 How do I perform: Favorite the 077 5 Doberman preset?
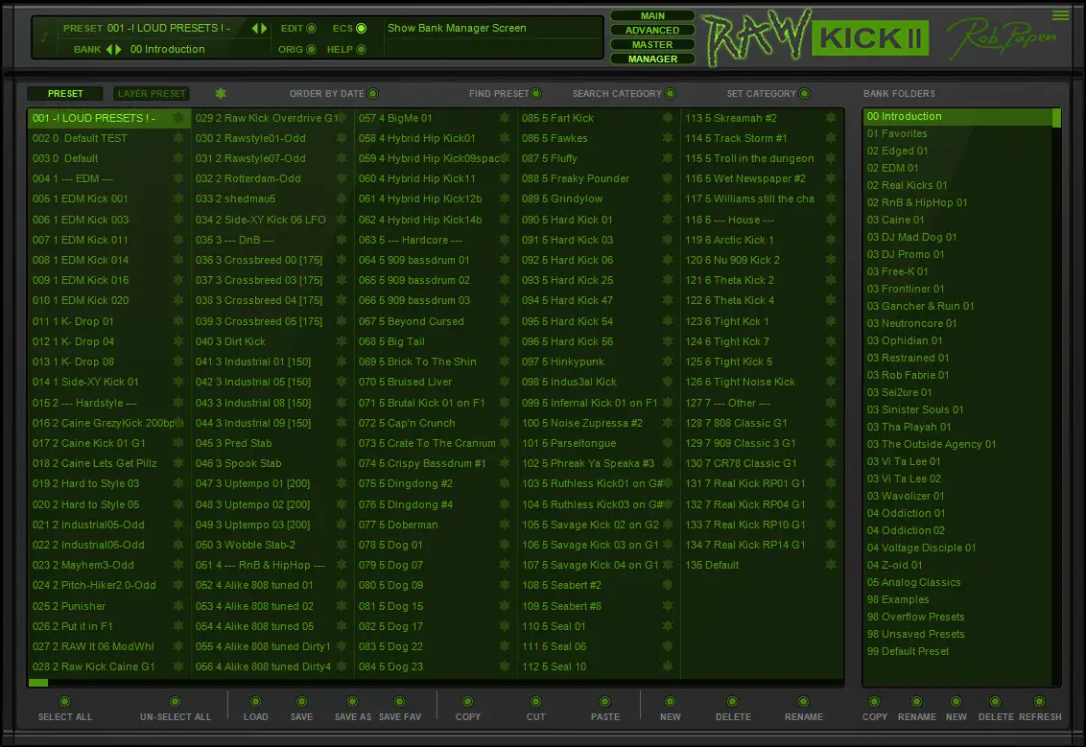(505, 525)
